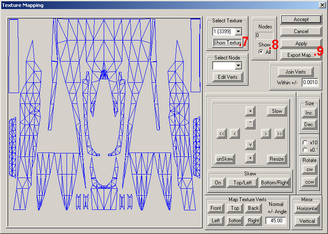Select the Show All radio button
Screen dimensions: 328x234
point(261,52)
